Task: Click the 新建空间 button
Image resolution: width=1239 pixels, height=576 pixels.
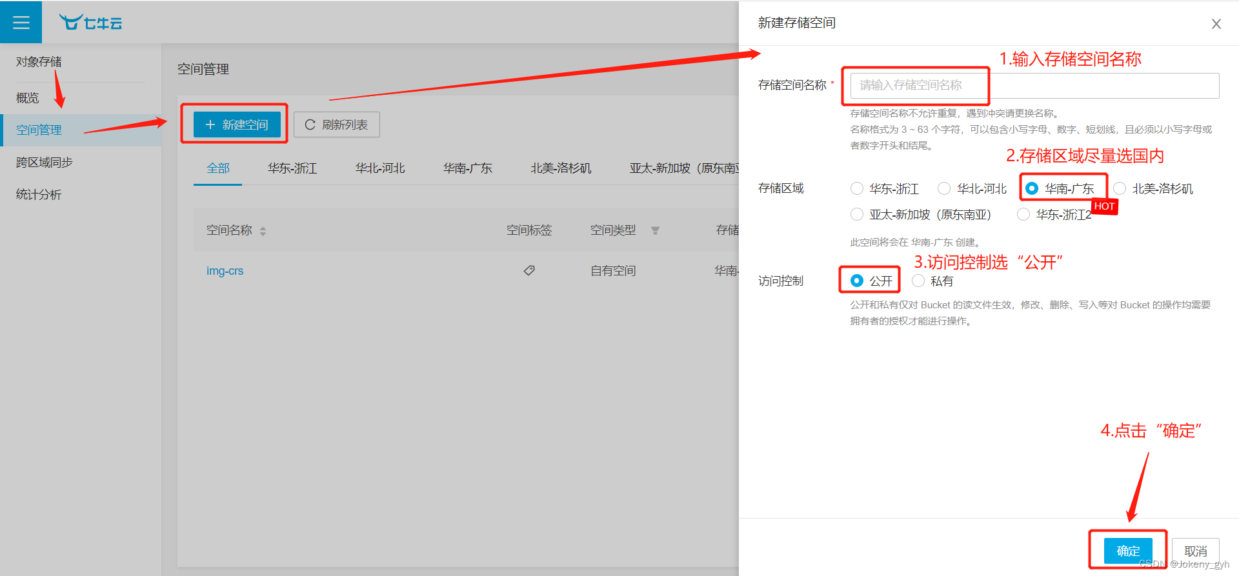Action: pos(237,124)
